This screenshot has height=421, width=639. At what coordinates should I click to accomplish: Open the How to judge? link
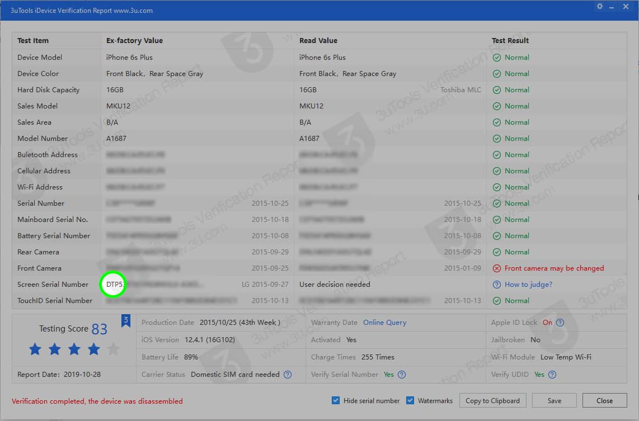[x=528, y=285]
